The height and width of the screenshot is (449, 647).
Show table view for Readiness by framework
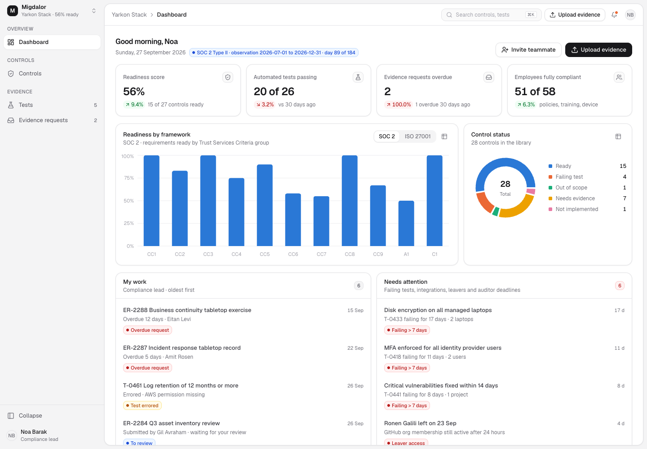444,136
